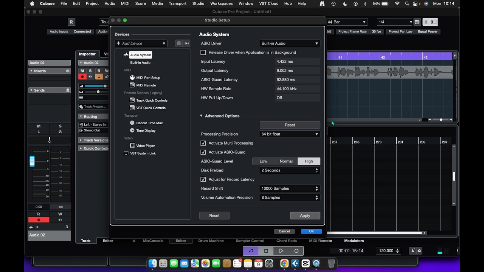The height and width of the screenshot is (272, 484).
Task: Open the ASIO Driver dropdown
Action: [290, 43]
